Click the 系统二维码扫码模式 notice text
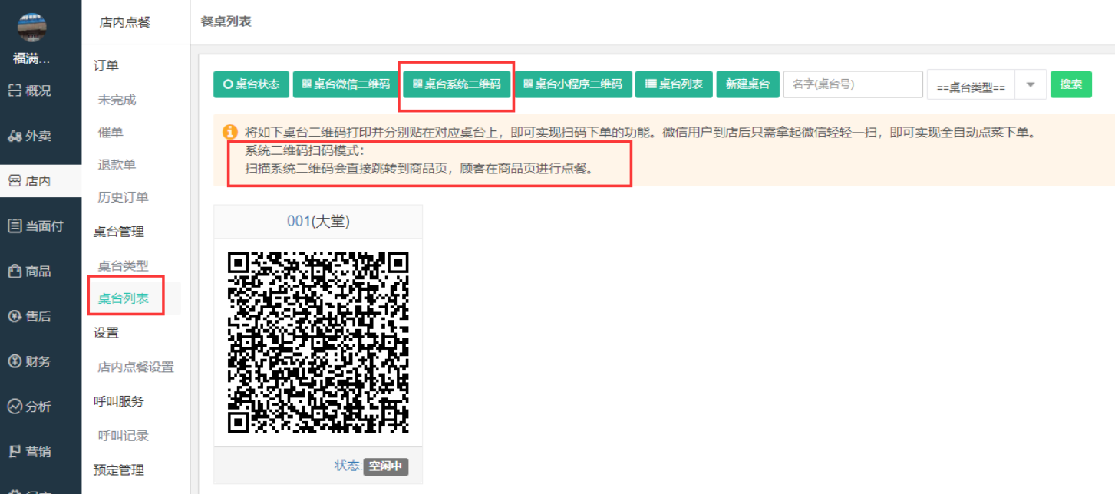This screenshot has width=1115, height=494. [306, 150]
